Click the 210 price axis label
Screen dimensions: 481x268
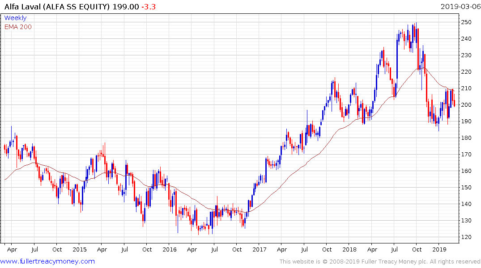coord(466,88)
